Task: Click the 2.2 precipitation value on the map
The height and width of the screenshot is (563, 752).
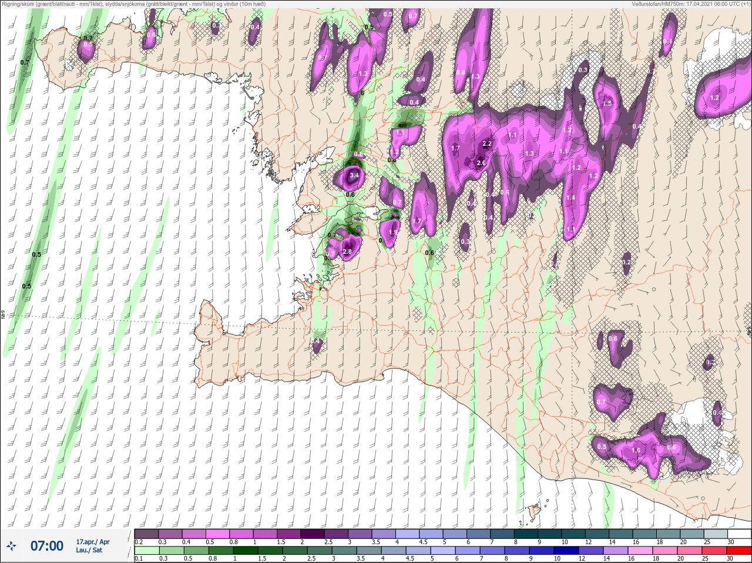Action: click(486, 143)
